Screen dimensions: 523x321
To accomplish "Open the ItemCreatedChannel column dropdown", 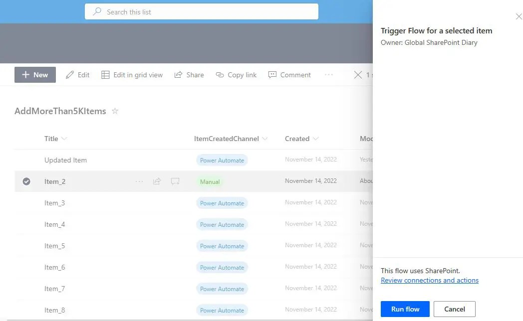I will point(265,139).
